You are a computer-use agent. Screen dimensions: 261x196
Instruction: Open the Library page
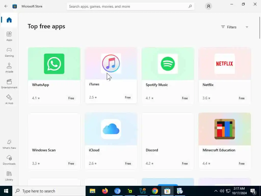click(x=9, y=176)
